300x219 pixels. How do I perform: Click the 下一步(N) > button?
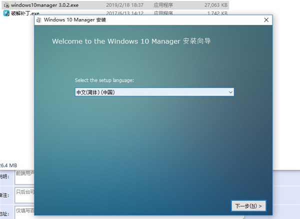[248, 206]
